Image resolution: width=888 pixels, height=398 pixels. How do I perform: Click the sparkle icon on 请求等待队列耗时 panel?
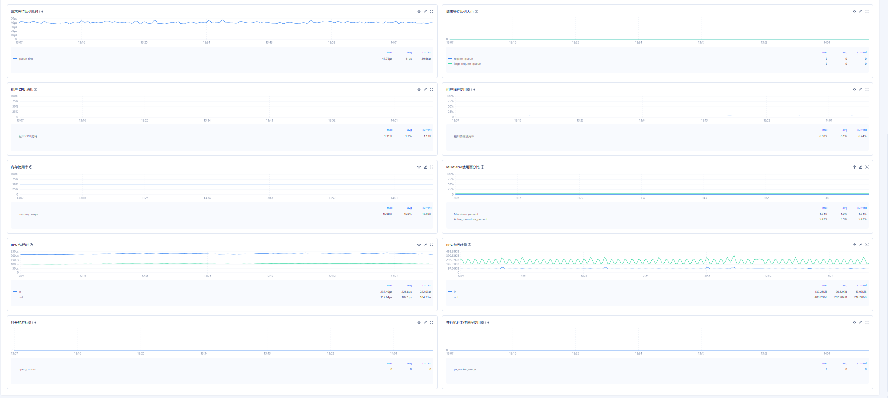[x=419, y=11]
